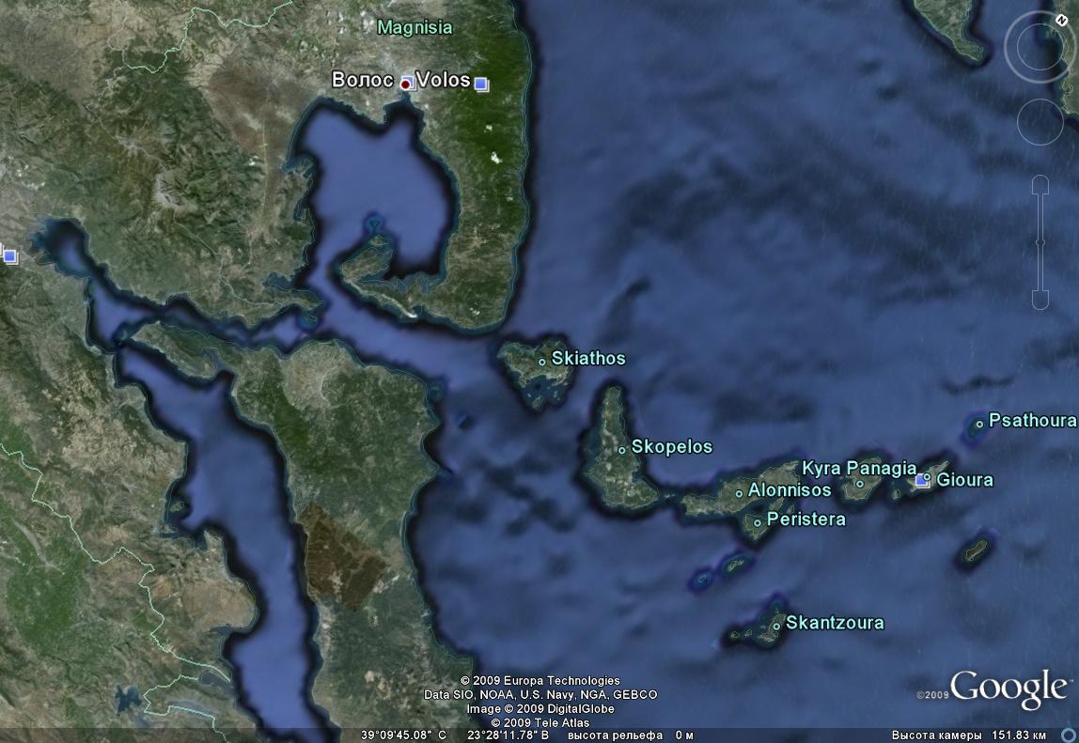Image resolution: width=1079 pixels, height=743 pixels.
Task: Click the Kyra Panagia label
Action: (x=858, y=468)
